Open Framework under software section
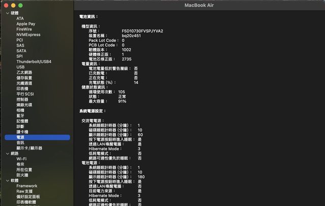Viewport: 325px width, 206px height. click(26, 186)
